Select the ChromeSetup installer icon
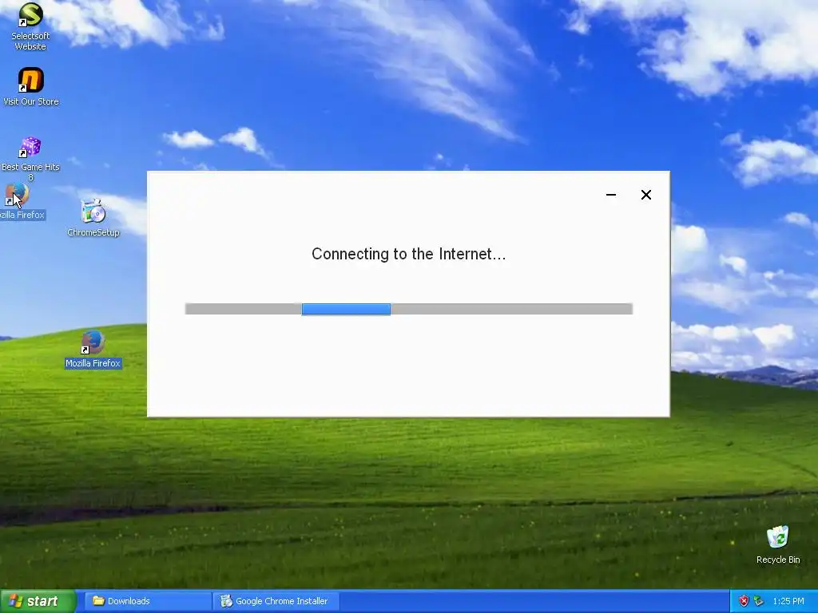 pyautogui.click(x=93, y=218)
